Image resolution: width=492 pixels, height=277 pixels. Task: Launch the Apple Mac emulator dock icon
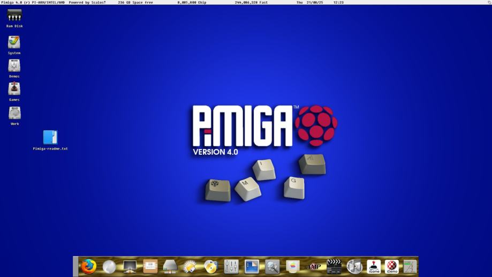(293, 267)
